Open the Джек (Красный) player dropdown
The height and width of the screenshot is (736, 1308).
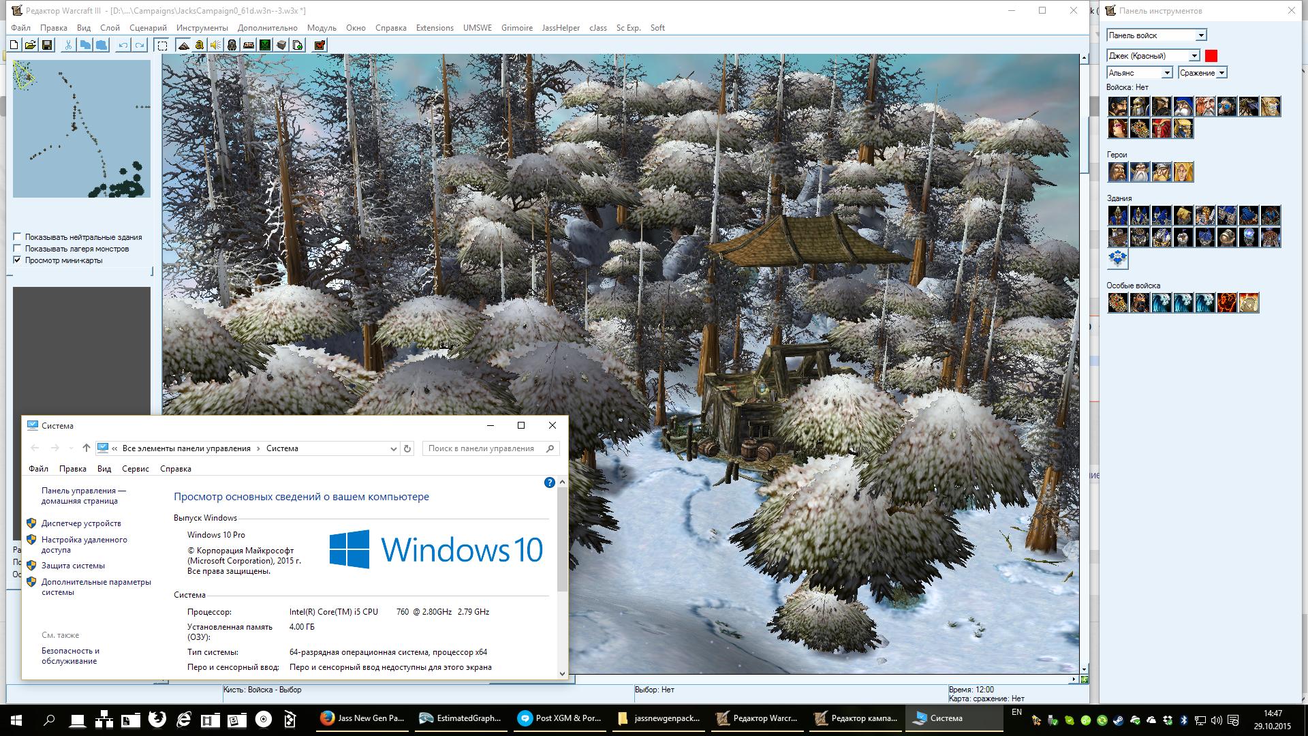[1194, 56]
